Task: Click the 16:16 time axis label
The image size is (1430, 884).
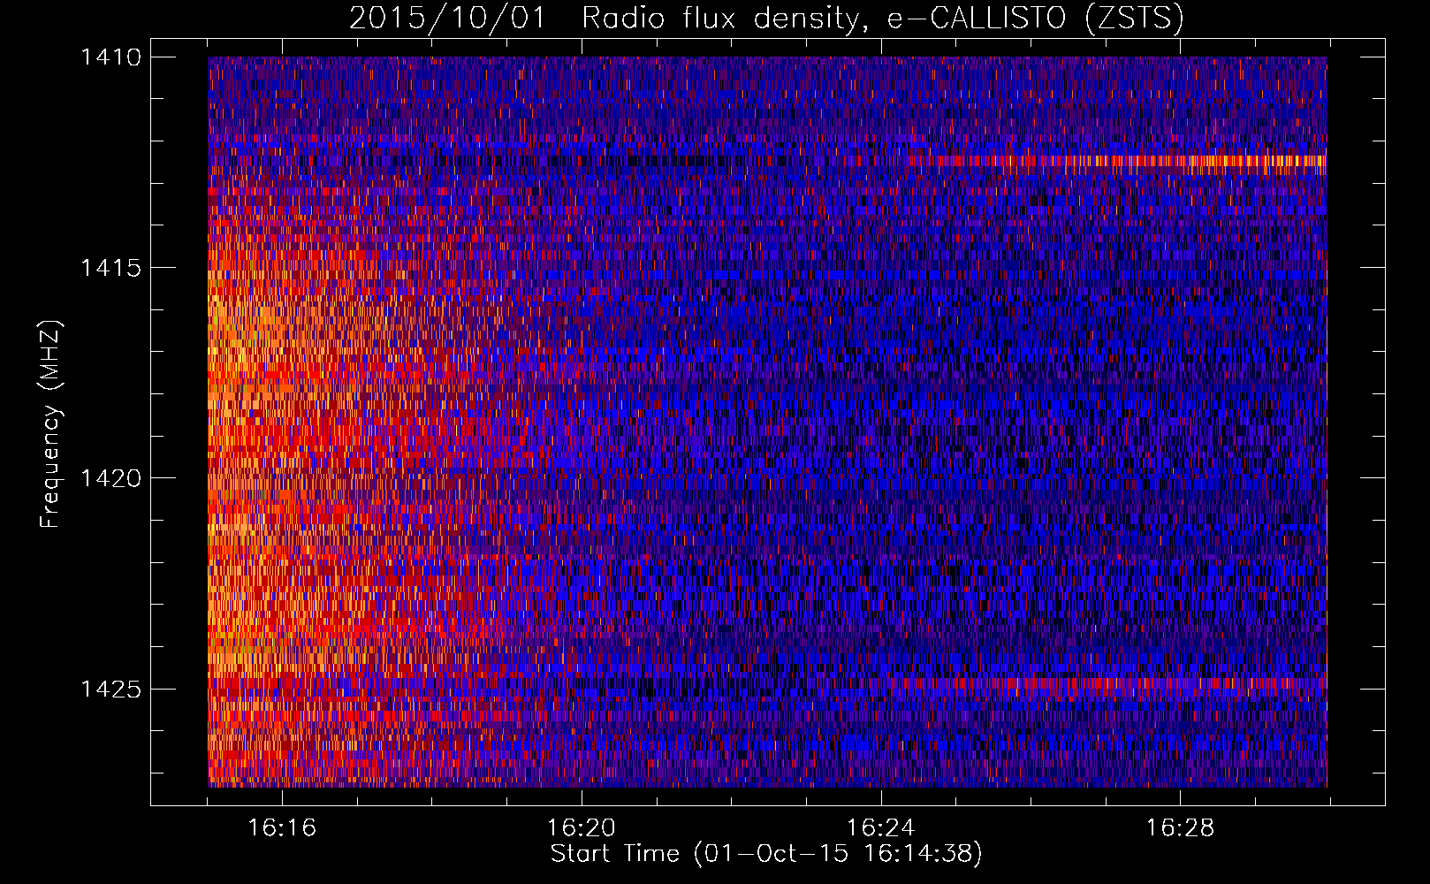Action: pyautogui.click(x=282, y=828)
